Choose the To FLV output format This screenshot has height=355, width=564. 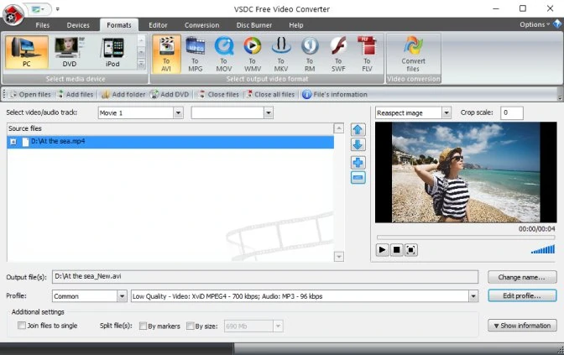[x=367, y=54]
